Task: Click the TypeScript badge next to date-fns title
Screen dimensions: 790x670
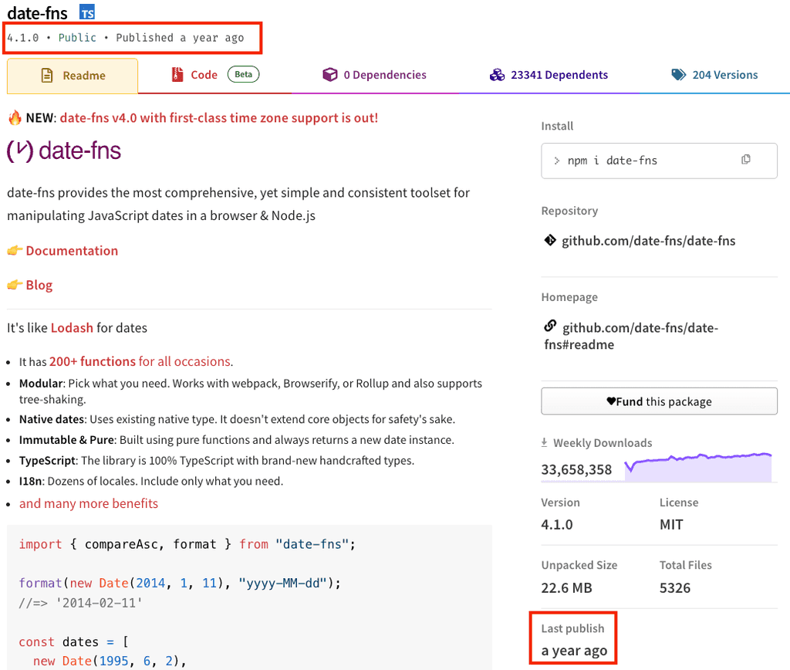Action: pos(86,12)
